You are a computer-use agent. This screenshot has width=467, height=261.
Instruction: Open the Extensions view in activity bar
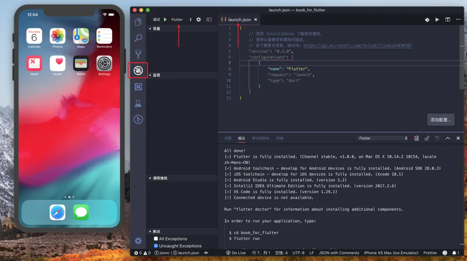coord(138,87)
